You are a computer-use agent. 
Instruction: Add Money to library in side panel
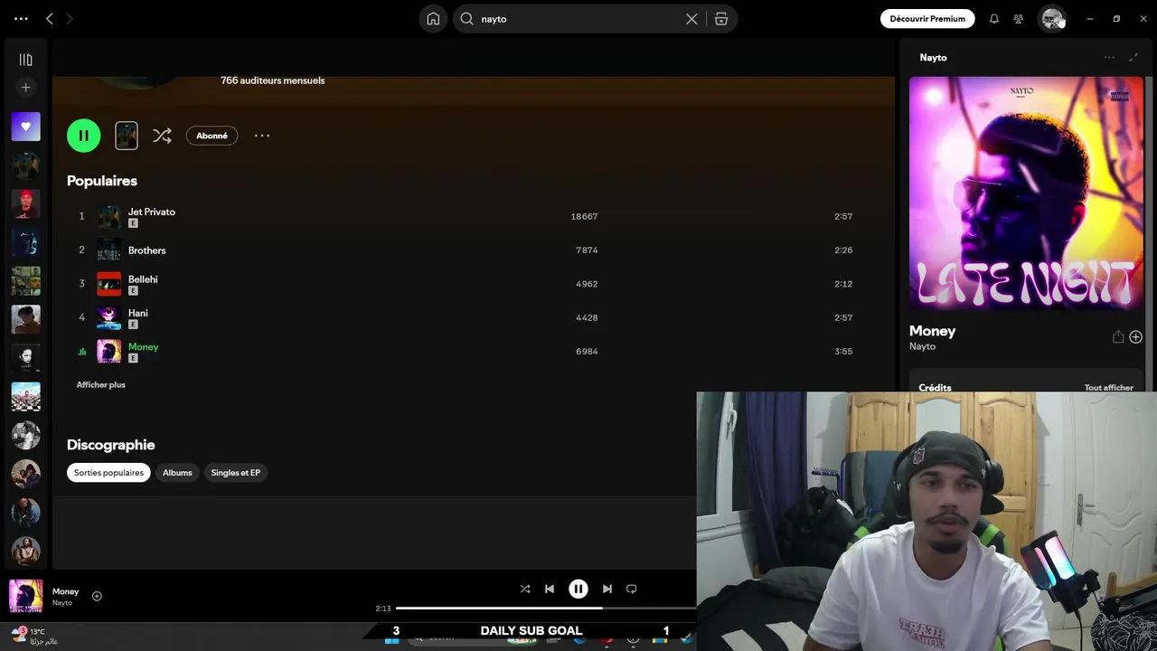coord(1136,337)
